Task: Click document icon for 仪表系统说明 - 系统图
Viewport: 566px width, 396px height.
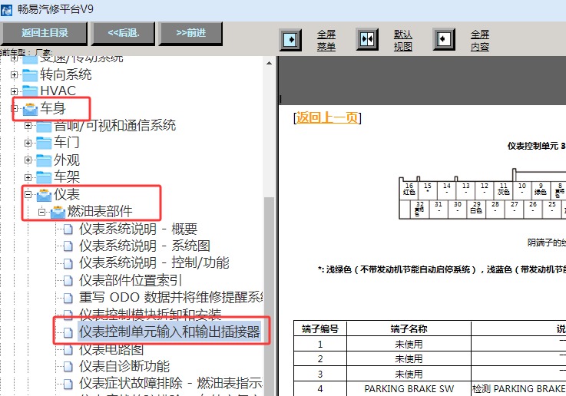Action: [x=68, y=246]
